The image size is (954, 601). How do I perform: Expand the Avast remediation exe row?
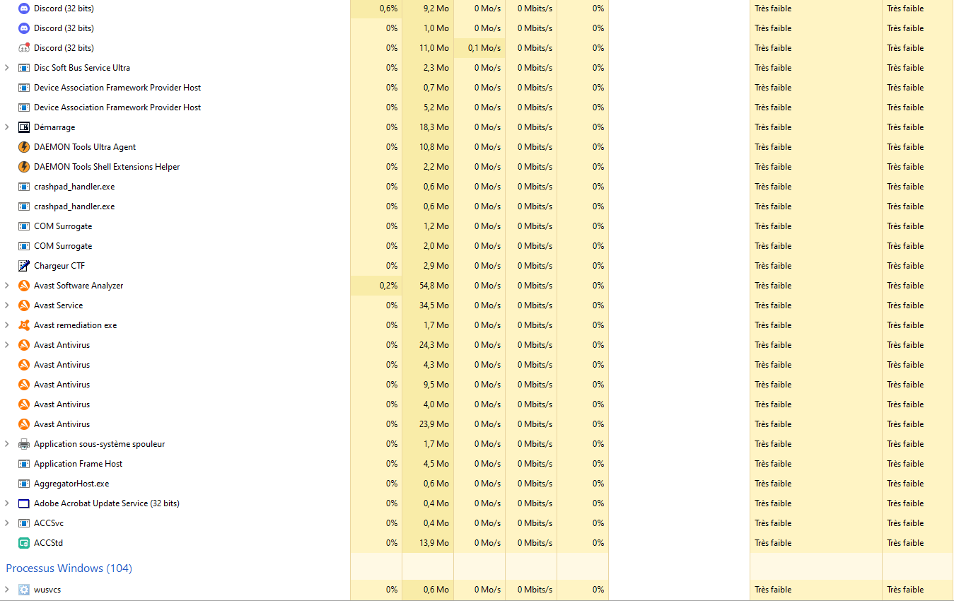coord(7,325)
